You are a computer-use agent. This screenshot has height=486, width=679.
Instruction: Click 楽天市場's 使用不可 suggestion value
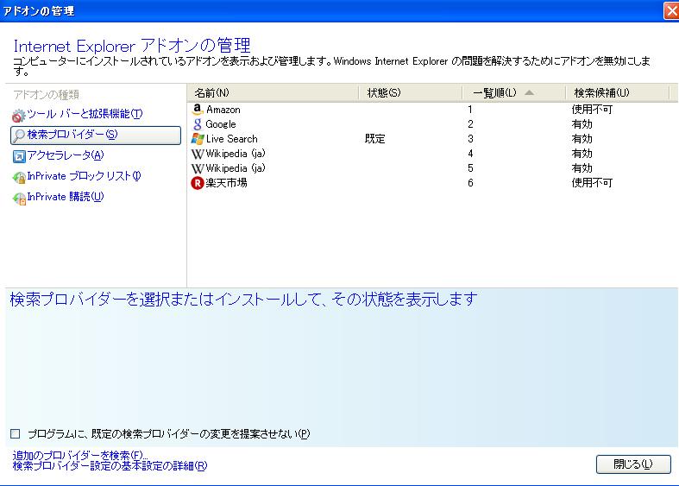[592, 183]
